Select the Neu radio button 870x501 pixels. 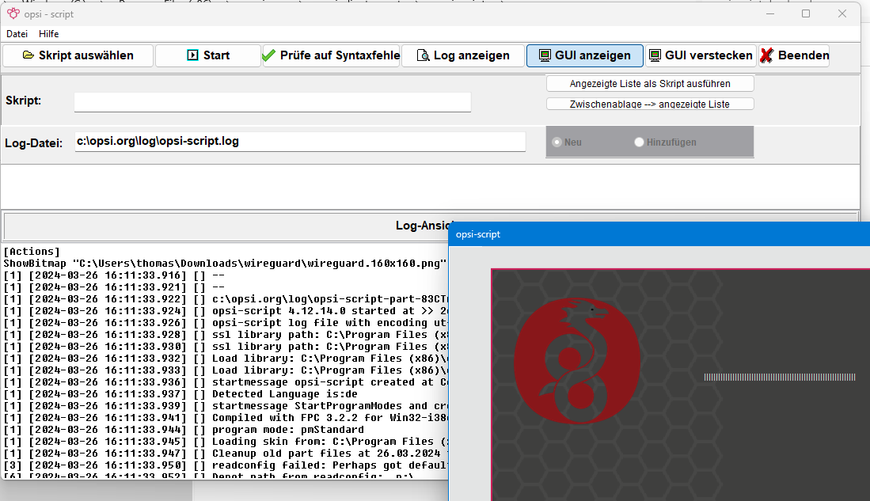pos(557,142)
